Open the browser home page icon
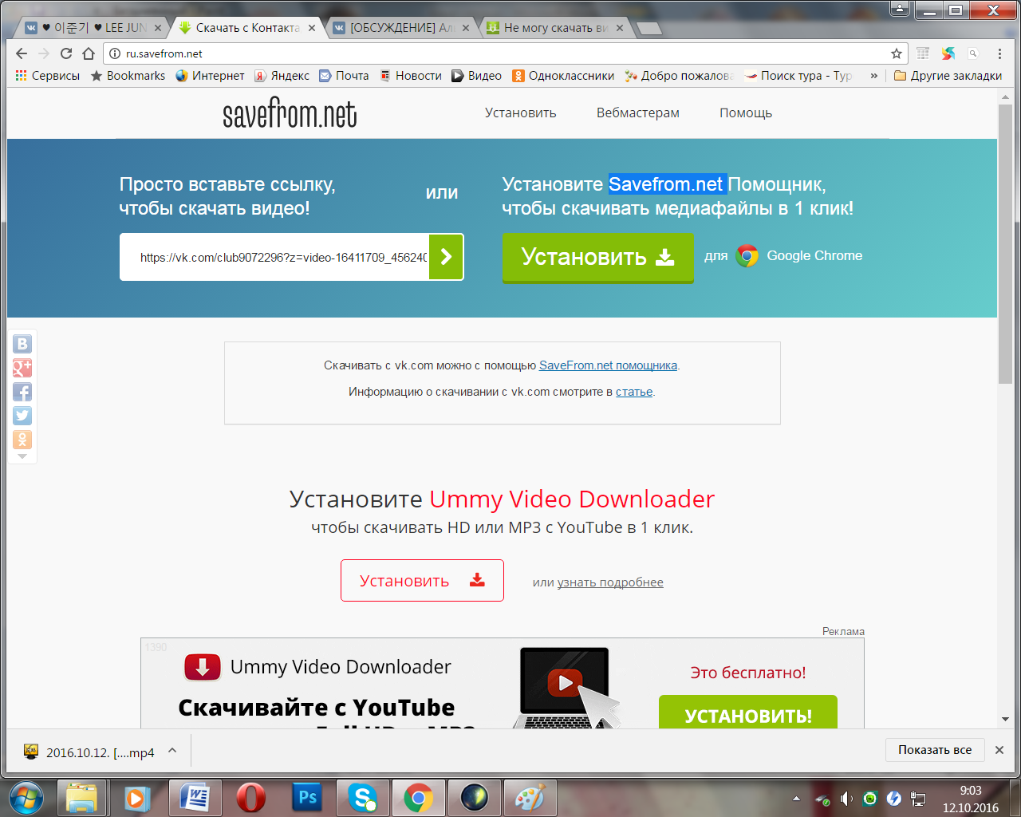1021x817 pixels. 89,53
